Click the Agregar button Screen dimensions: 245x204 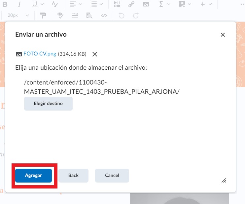(33, 176)
